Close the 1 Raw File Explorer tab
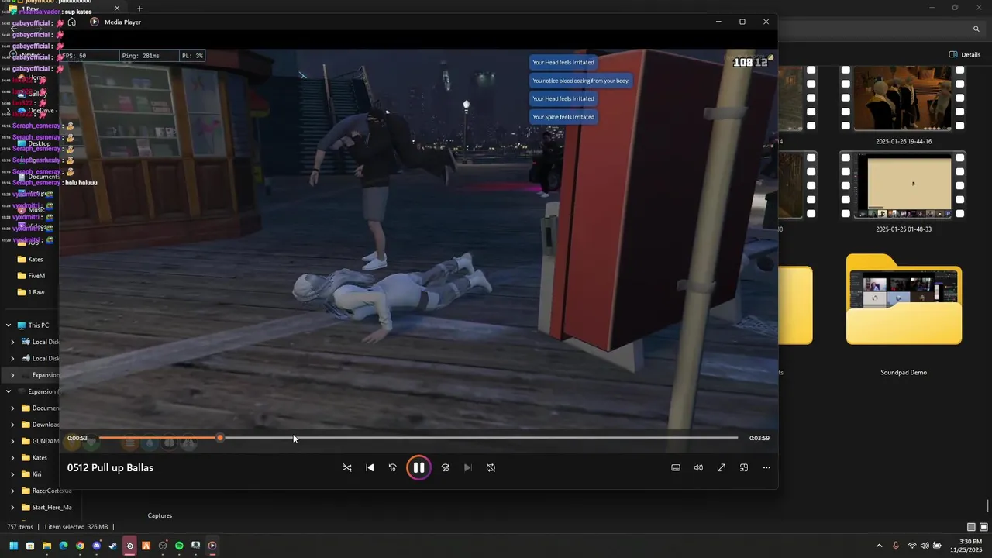This screenshot has height=558, width=992. click(x=118, y=9)
